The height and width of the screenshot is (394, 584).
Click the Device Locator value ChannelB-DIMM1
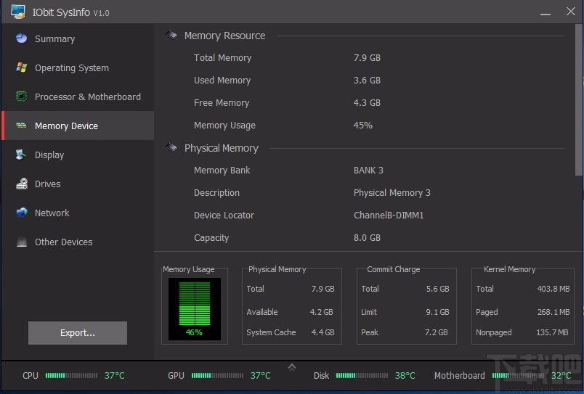(x=389, y=215)
